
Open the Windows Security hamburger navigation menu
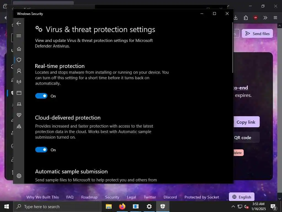pyautogui.click(x=19, y=36)
